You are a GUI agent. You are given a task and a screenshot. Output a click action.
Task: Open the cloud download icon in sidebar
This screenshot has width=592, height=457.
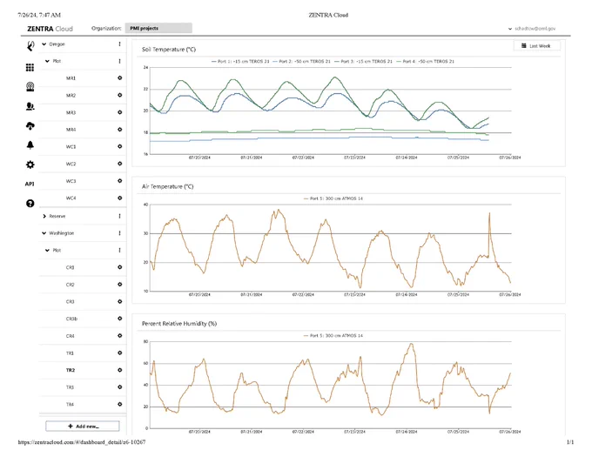click(x=30, y=126)
